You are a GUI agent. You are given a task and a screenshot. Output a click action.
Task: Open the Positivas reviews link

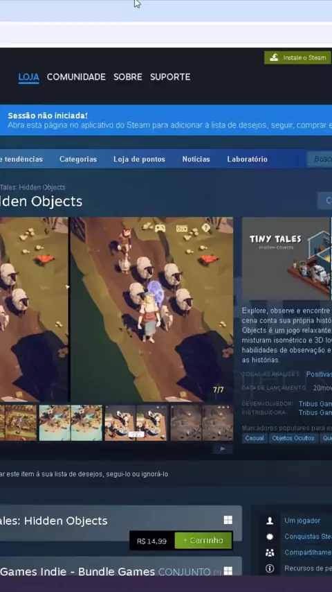pos(319,374)
